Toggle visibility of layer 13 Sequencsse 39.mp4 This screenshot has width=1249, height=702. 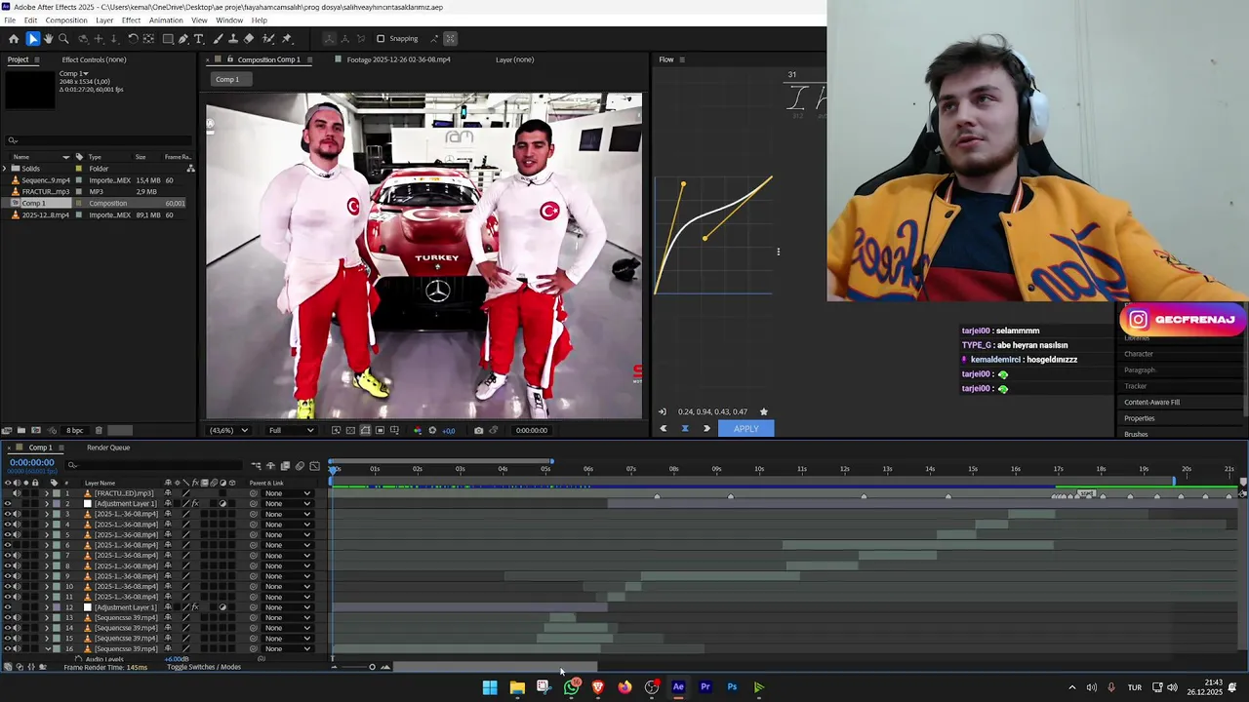(x=8, y=617)
